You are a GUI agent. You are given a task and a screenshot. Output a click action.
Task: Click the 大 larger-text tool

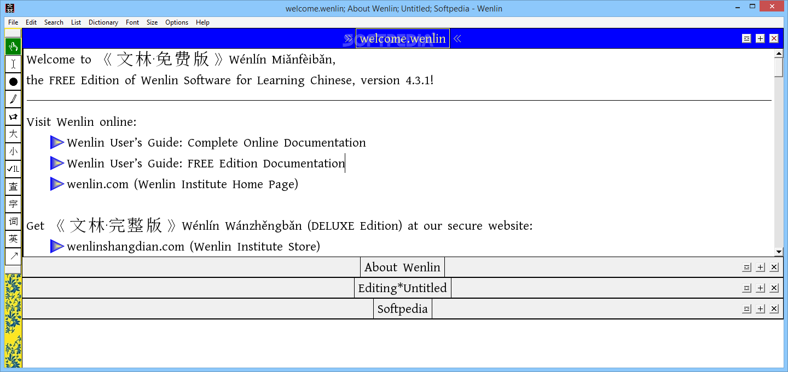tap(13, 134)
